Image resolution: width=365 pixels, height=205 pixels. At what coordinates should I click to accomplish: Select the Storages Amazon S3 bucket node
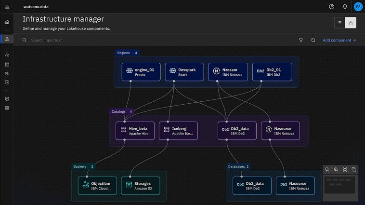[141, 186]
